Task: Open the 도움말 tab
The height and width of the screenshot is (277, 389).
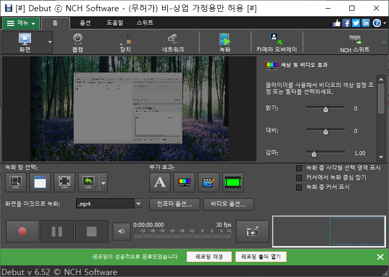Action: 115,23
